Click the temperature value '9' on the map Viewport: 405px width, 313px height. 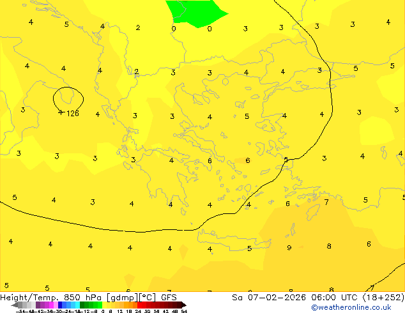point(289,248)
